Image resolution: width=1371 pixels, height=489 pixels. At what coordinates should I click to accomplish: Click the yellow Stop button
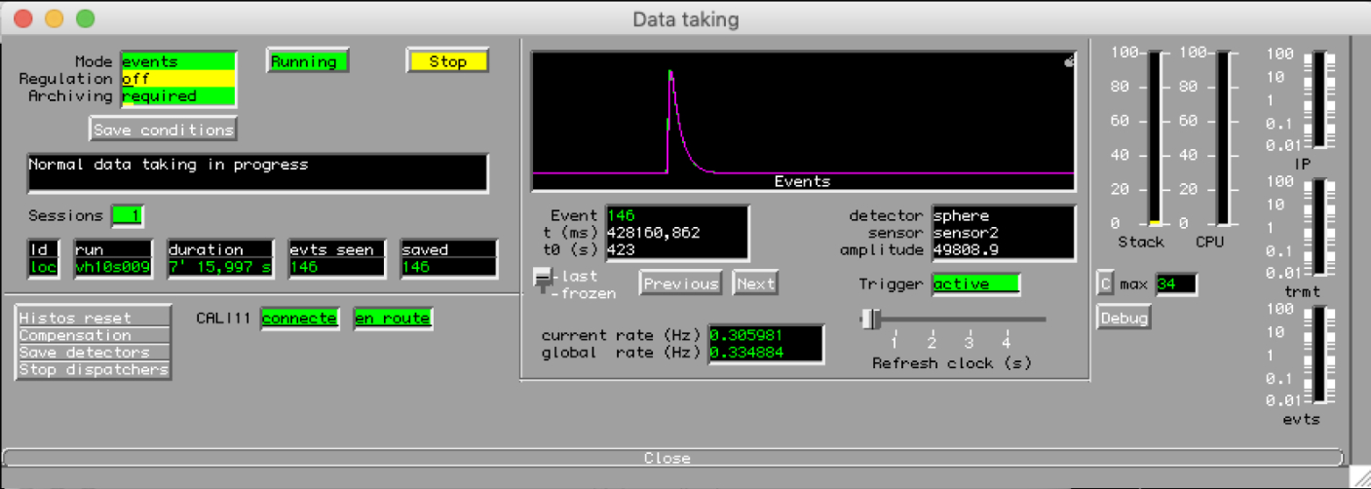[x=447, y=61]
